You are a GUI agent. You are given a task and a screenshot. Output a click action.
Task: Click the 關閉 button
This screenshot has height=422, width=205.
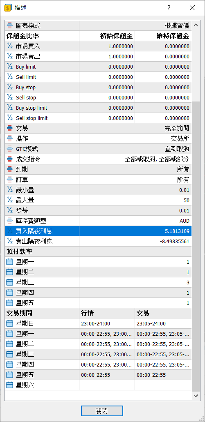[x=102, y=410]
